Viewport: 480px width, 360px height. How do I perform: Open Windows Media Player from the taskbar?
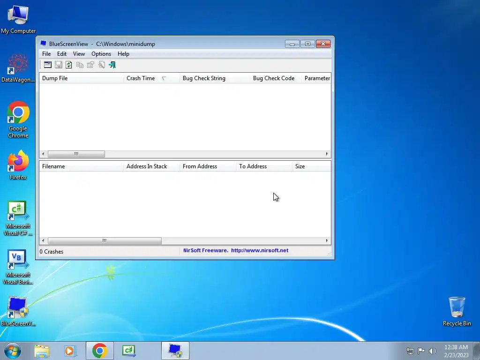70,351
